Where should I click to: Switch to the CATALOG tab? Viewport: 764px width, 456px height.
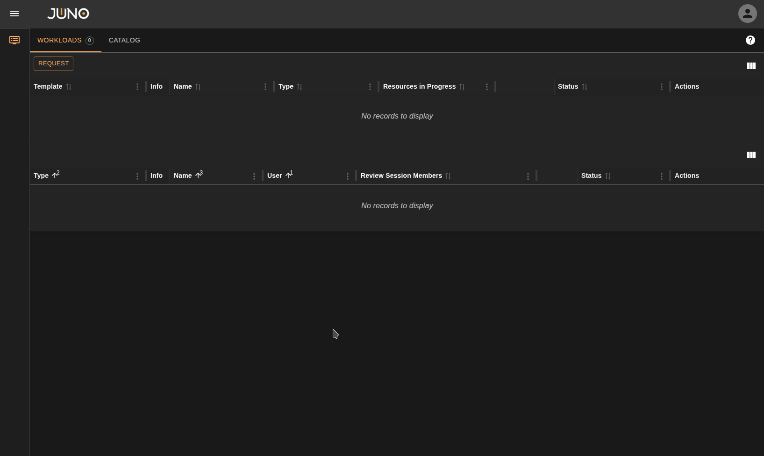click(x=124, y=40)
